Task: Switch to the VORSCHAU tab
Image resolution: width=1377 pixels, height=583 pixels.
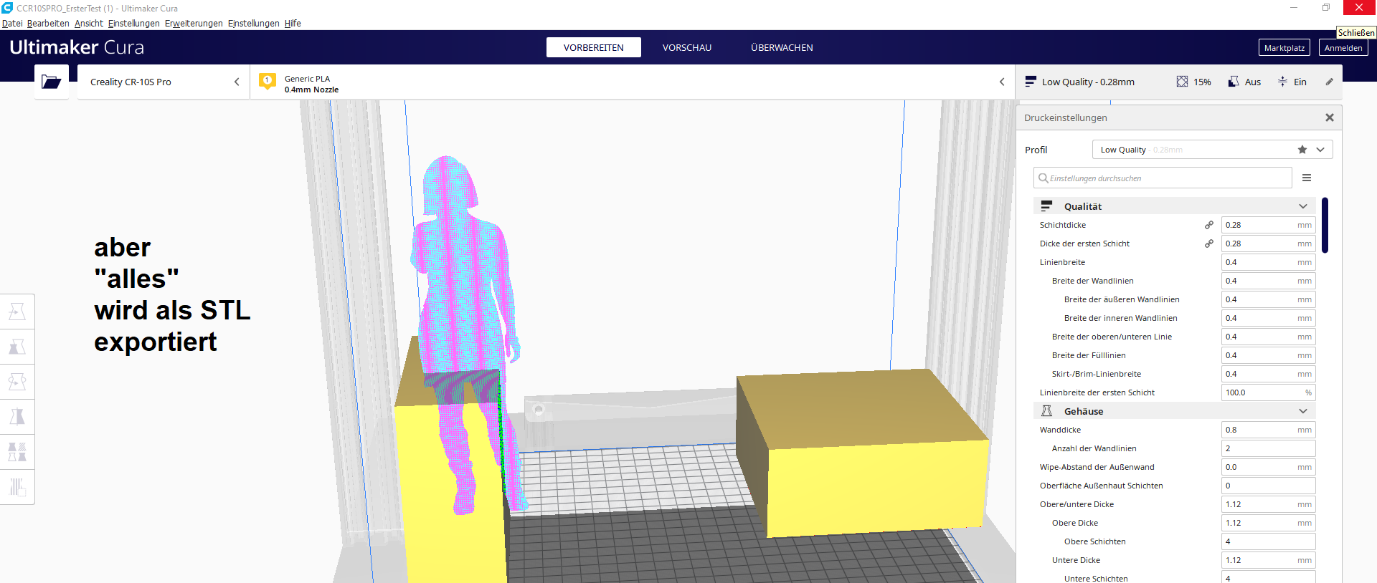Action: point(686,48)
